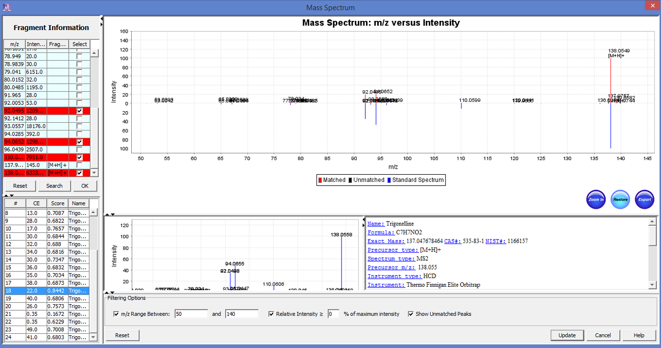Click the 2507.0 intensity cell

[36, 150]
